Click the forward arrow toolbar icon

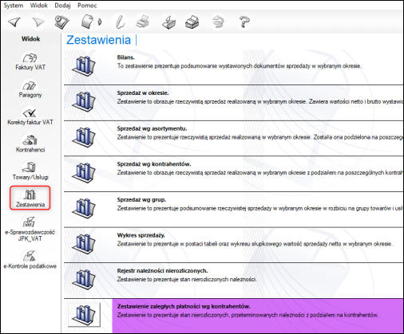(x=38, y=22)
